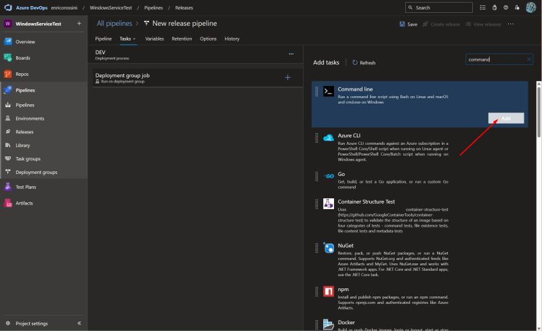Switch to the Pipeline tab
542x331 pixels.
pyautogui.click(x=104, y=39)
